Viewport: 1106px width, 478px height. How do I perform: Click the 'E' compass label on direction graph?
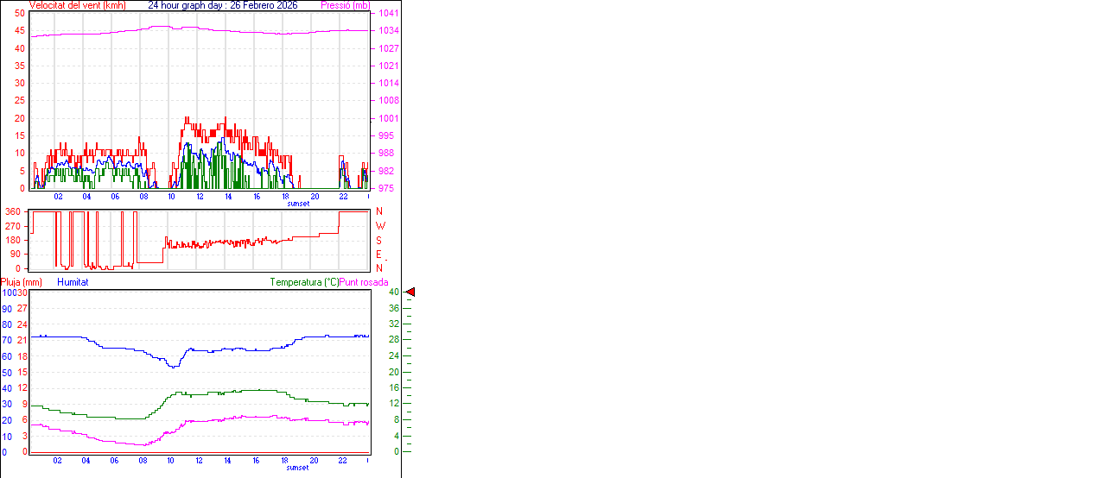pyautogui.click(x=379, y=255)
